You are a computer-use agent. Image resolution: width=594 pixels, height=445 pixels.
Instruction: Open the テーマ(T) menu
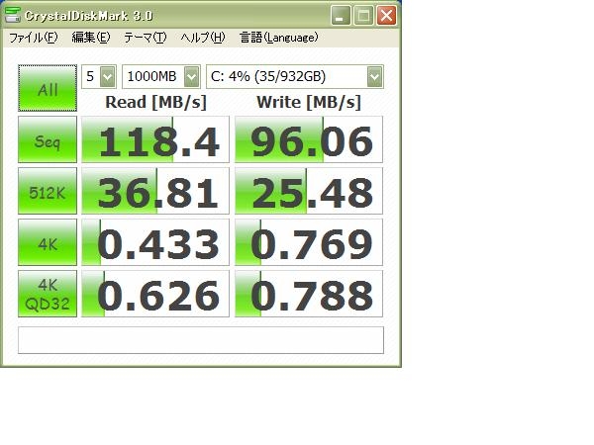click(146, 38)
